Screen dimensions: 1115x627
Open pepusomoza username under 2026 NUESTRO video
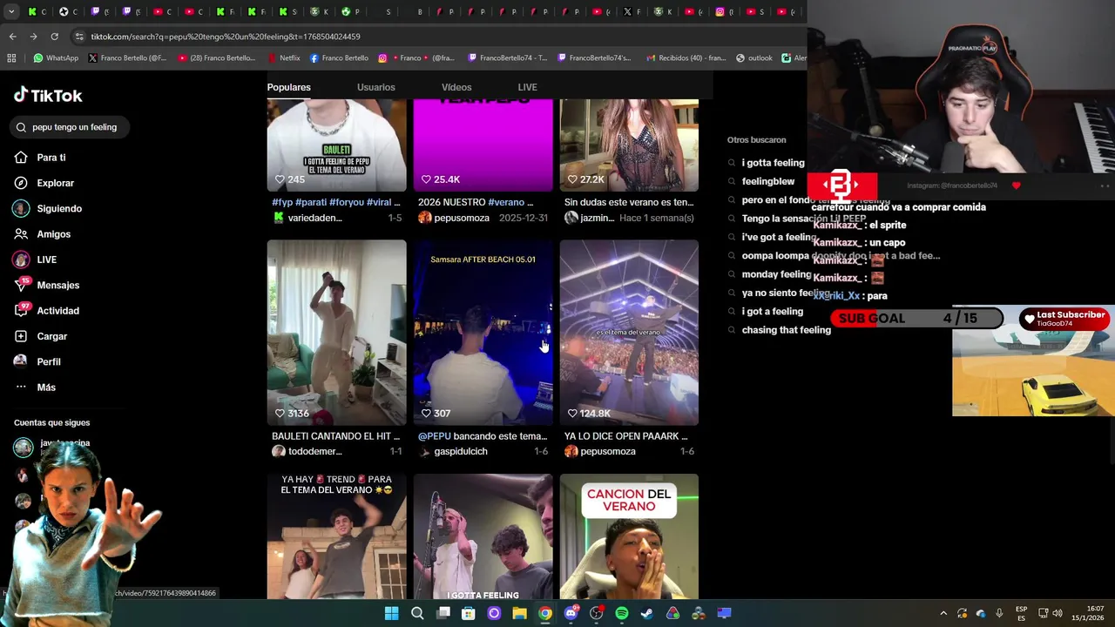462,218
